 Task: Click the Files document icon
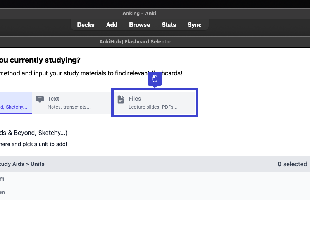click(x=121, y=99)
